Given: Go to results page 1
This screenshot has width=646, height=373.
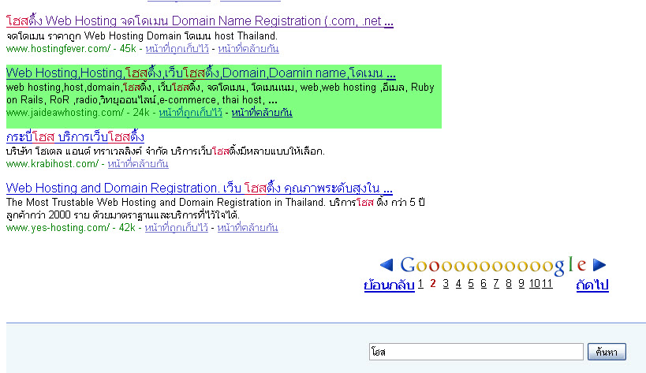Looking at the screenshot, I should 420,284.
